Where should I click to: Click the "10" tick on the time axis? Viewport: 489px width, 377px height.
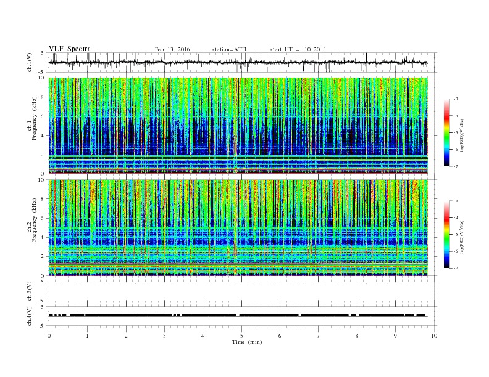[x=434, y=336]
